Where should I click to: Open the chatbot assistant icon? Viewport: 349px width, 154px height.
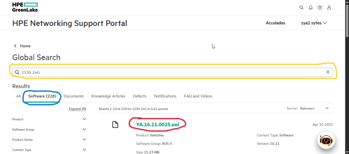pos(326,140)
